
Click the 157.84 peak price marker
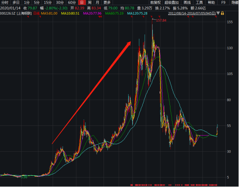click(161, 20)
